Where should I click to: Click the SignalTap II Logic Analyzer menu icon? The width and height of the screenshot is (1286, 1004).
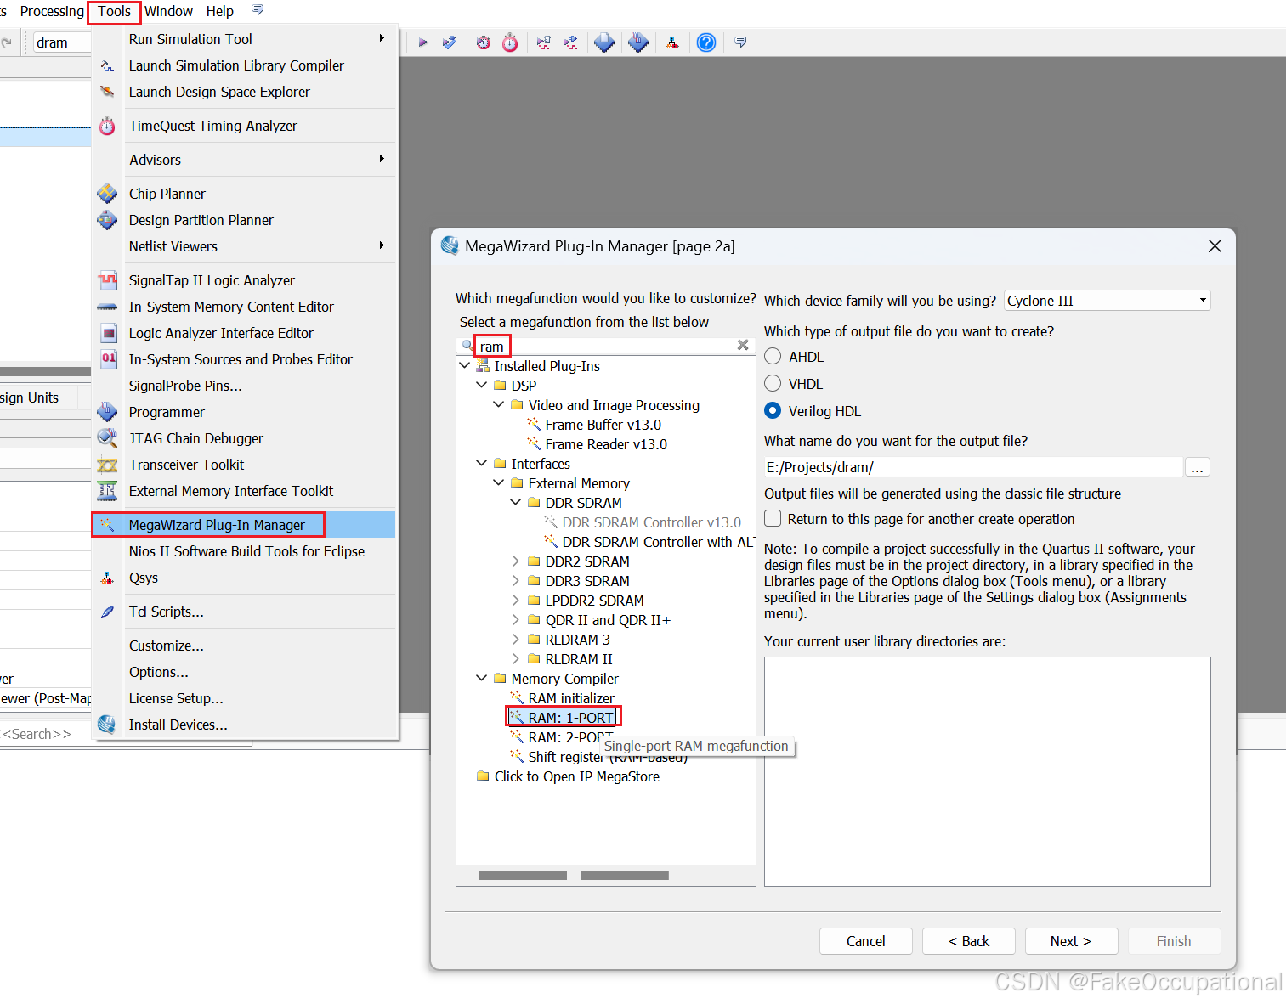(107, 280)
